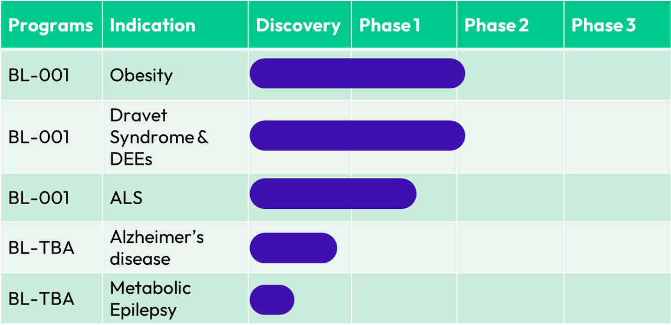Viewport: 671px width, 325px height.
Task: Select BL-TBA in the Alzheimer's row
Action: pos(41,248)
